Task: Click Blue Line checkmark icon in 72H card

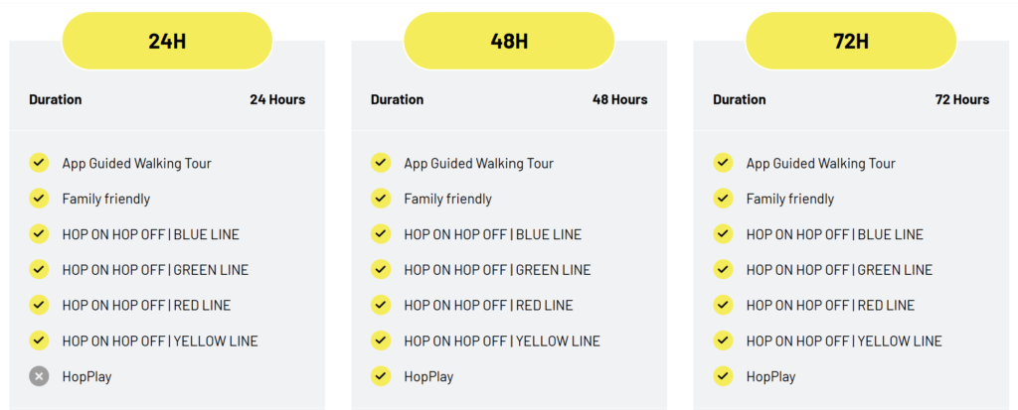Action: 724,234
